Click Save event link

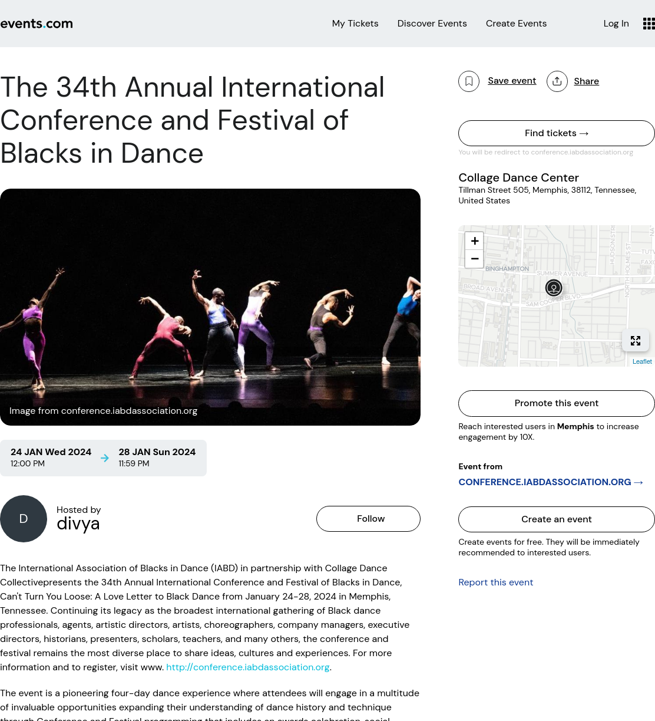(x=512, y=81)
